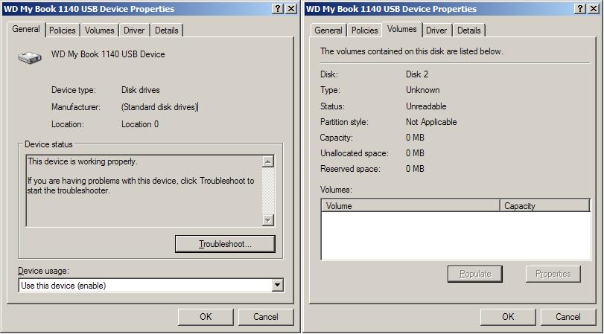Click the disk drive icon in General window
Image resolution: width=604 pixels, height=334 pixels.
point(29,58)
